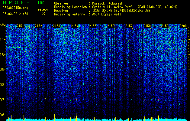
Task: Click the 0.8 kHz axis label
Action: [2, 85]
